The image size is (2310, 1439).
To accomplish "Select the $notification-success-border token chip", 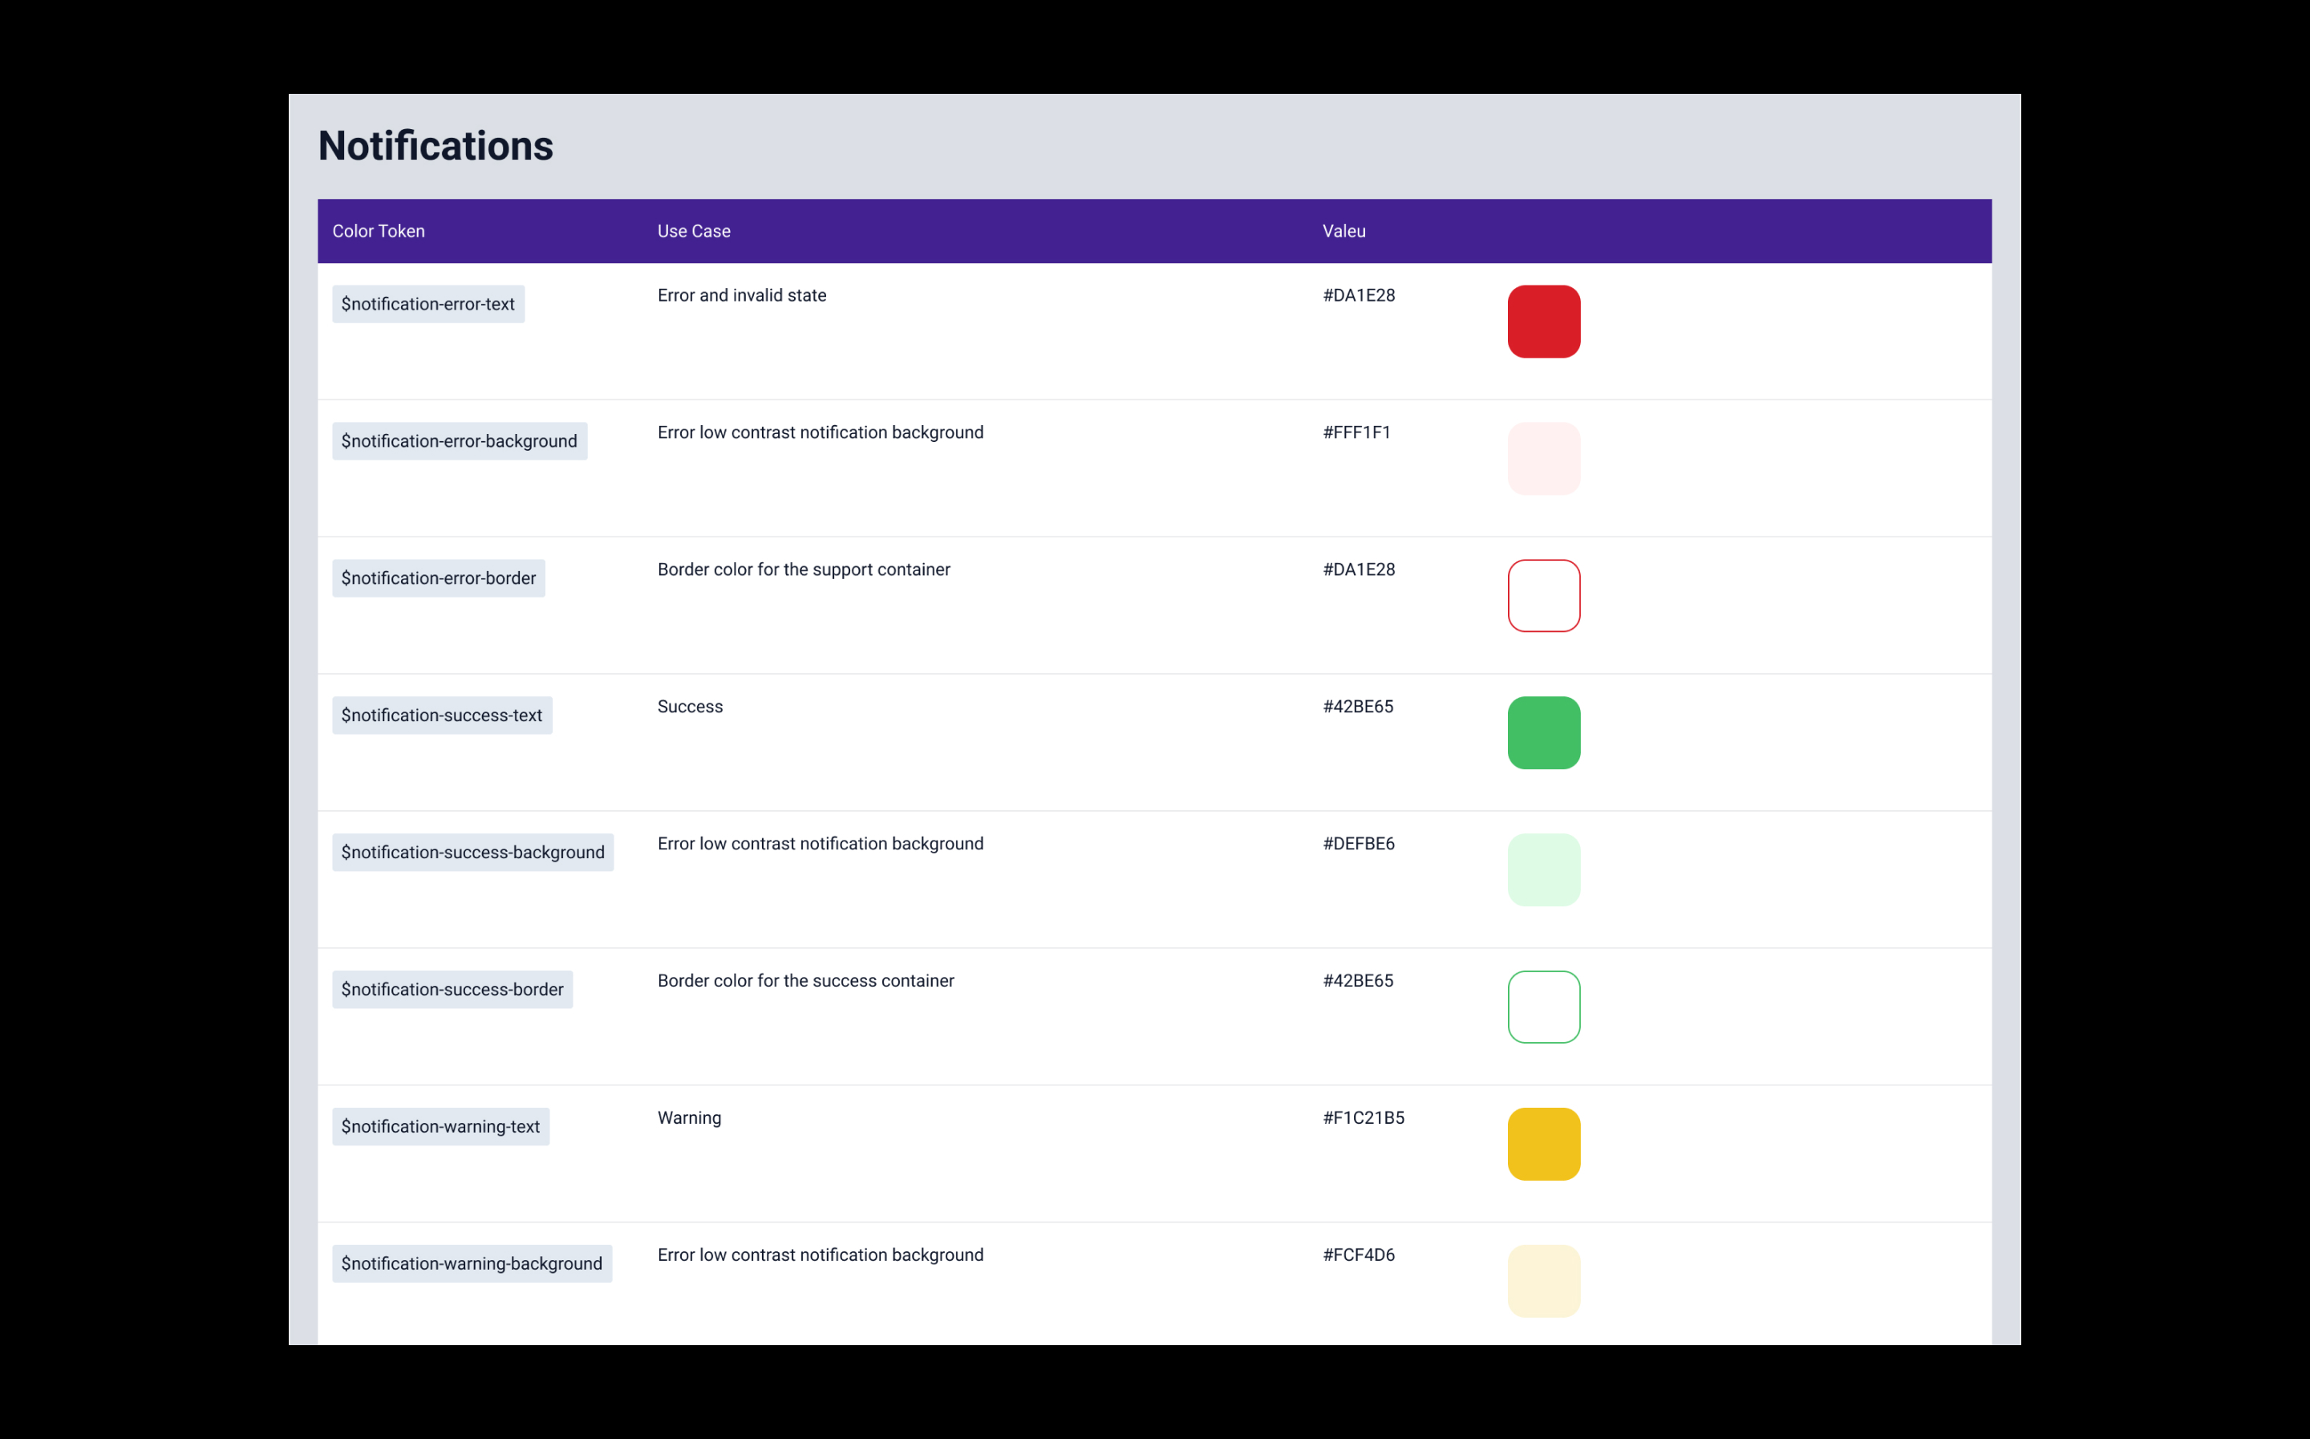I will tap(452, 990).
